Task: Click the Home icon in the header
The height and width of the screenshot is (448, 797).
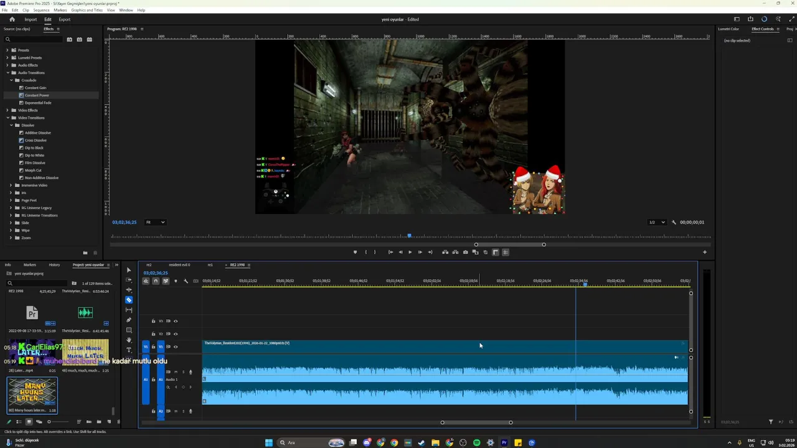Action: [12, 19]
